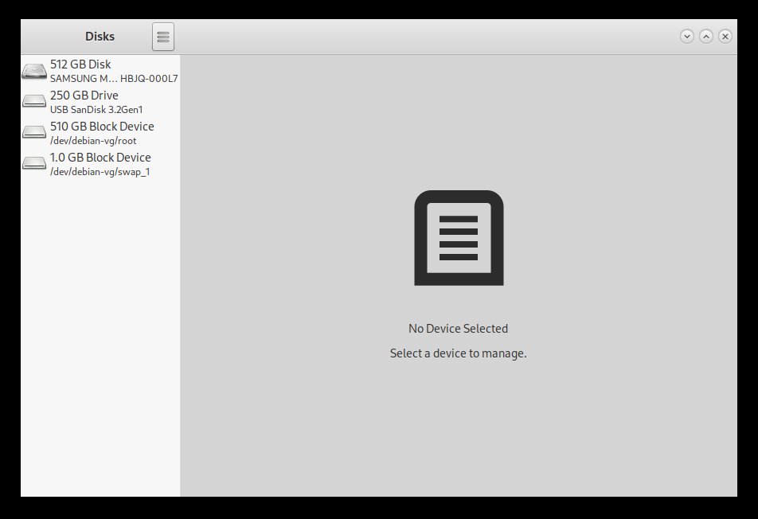Viewport: 758px width, 519px height.
Task: Click the Disks title in the header bar
Action: click(x=100, y=36)
